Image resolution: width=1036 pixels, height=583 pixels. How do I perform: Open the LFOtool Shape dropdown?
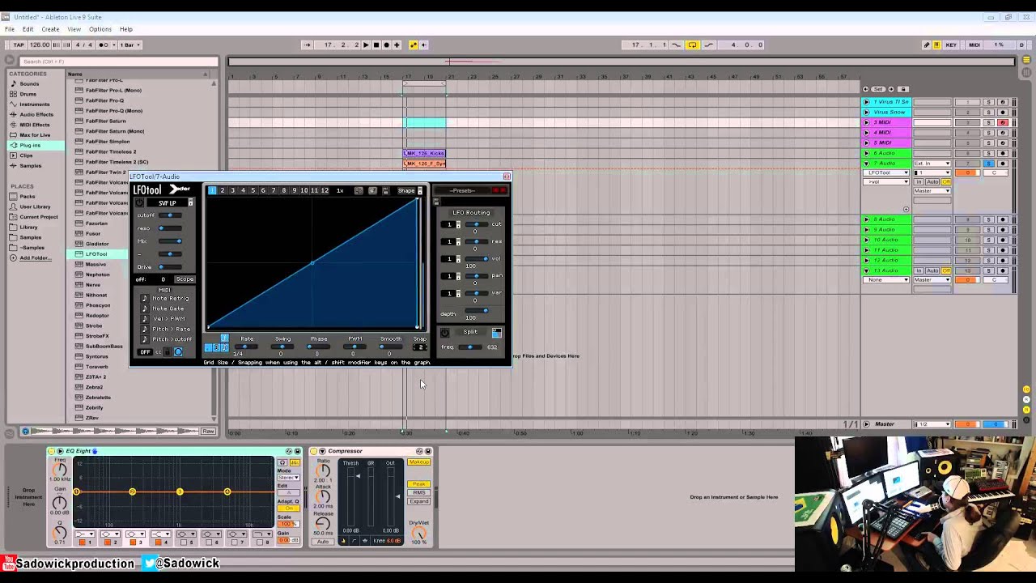[x=410, y=191]
